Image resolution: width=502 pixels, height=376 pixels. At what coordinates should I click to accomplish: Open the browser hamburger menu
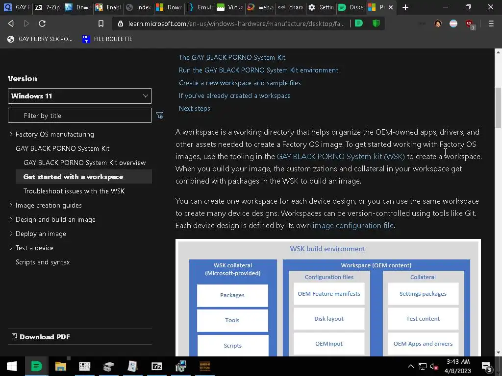(491, 23)
